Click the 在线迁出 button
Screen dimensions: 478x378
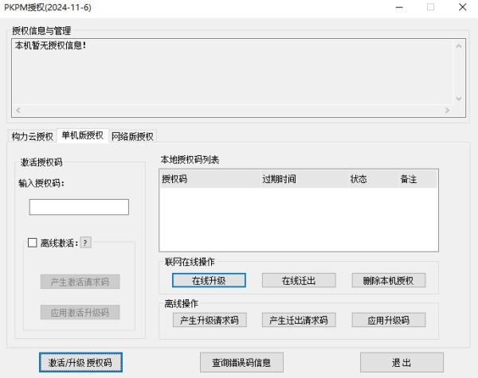point(299,280)
